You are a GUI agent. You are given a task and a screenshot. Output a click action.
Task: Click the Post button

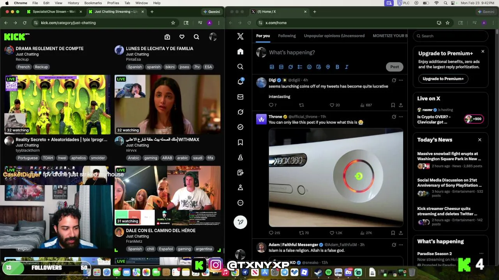click(x=395, y=67)
